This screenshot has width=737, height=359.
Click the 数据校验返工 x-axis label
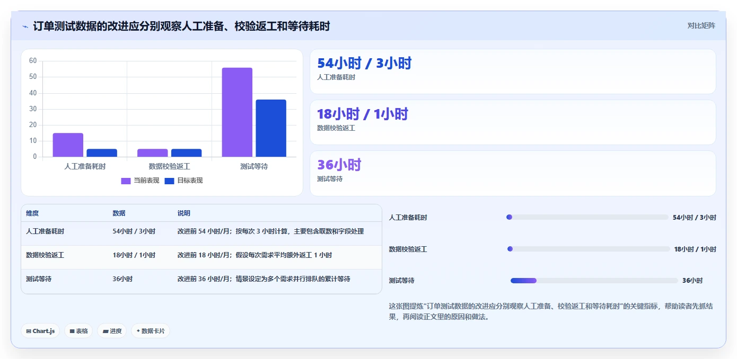click(169, 166)
